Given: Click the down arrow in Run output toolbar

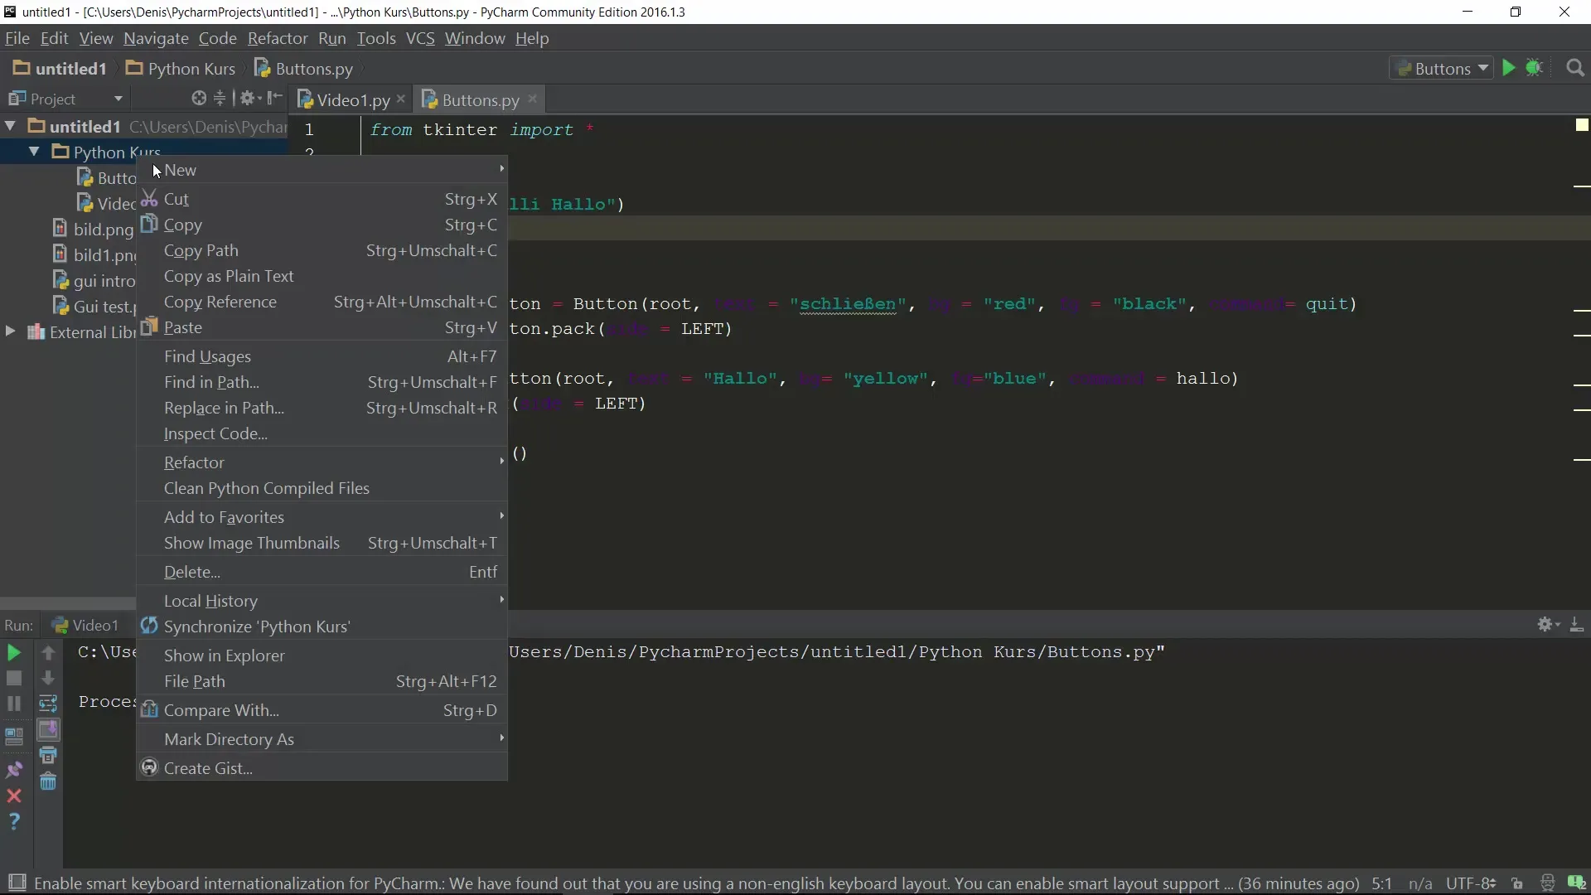Looking at the screenshot, I should coord(48,679).
